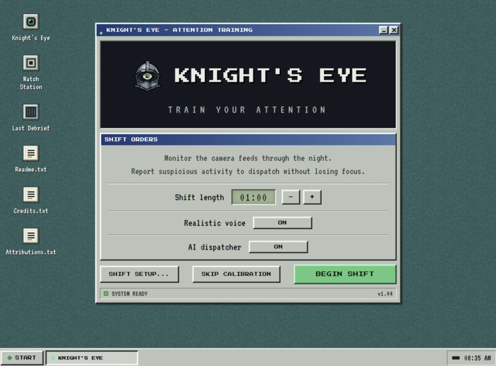This screenshot has width=496, height=366.
Task: Increase shift length with plus button
Action: [312, 197]
